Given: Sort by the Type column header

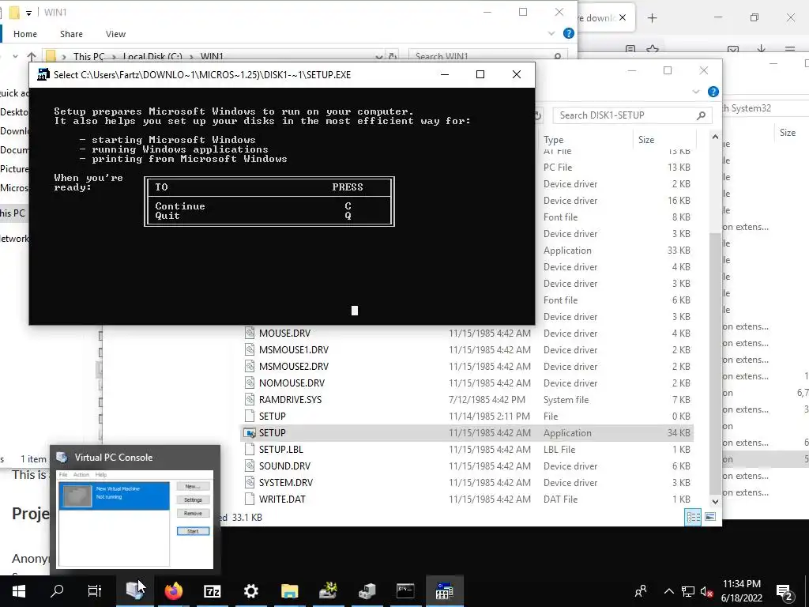Looking at the screenshot, I should pyautogui.click(x=554, y=140).
